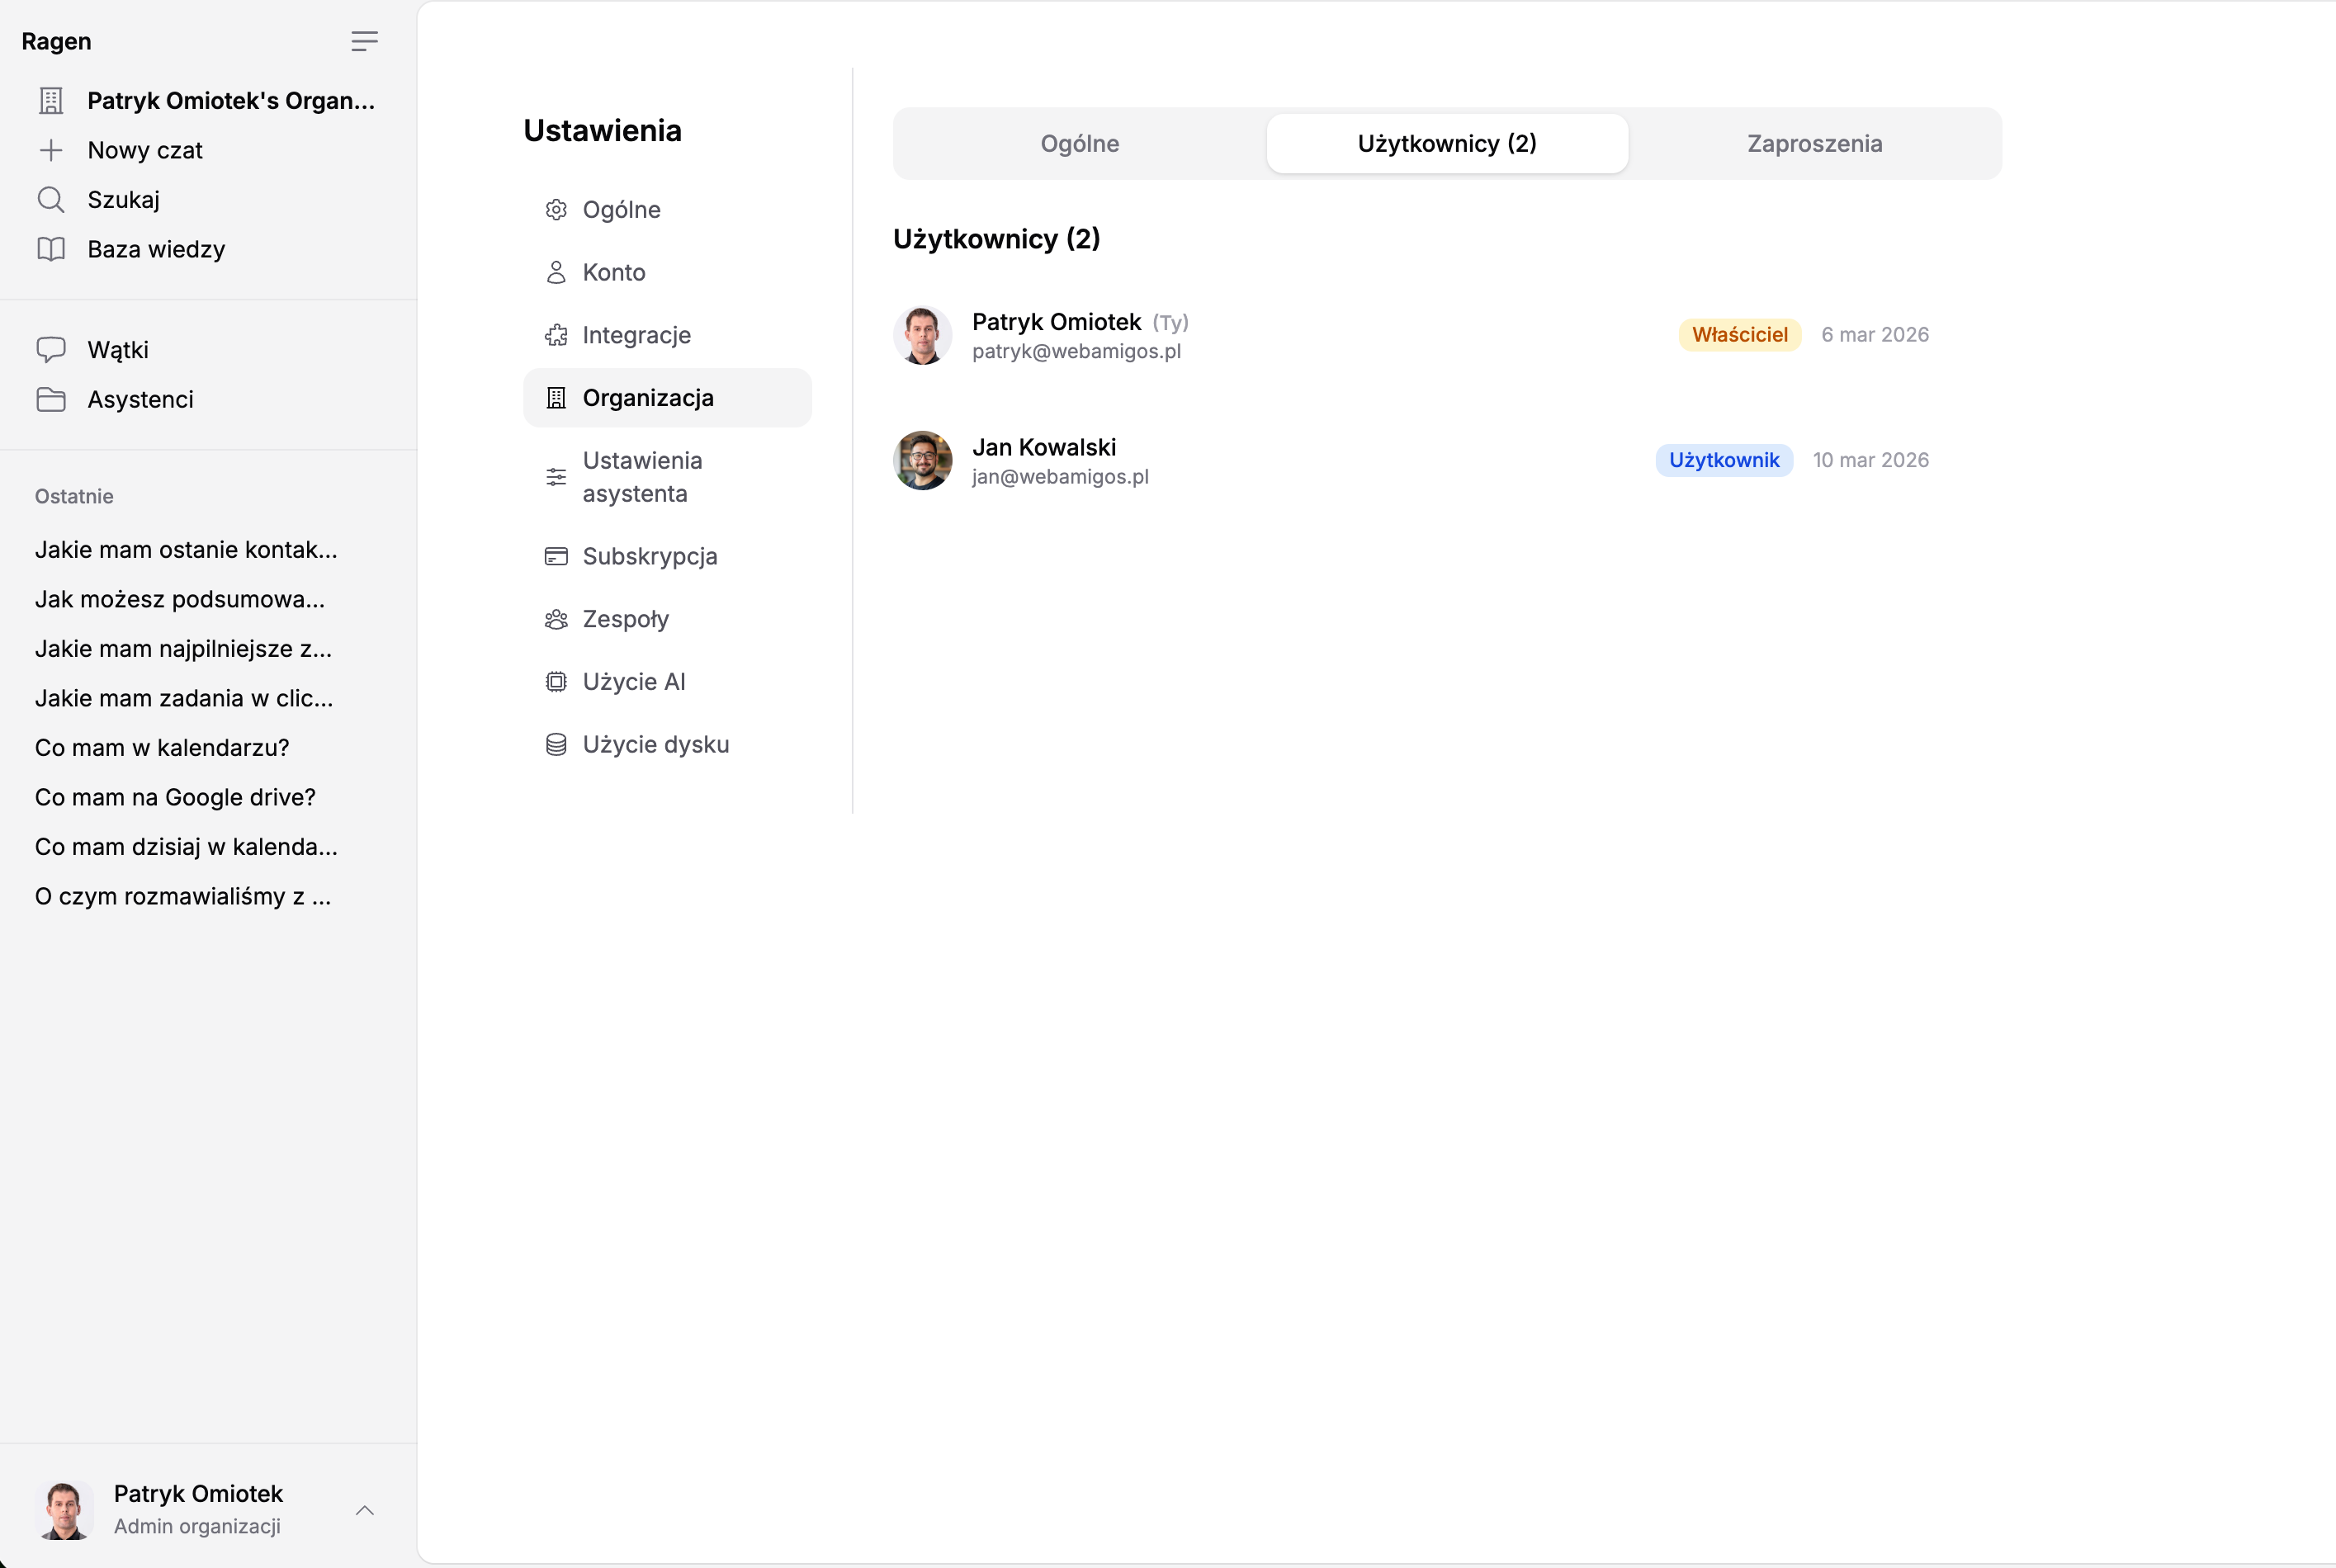Screen dimensions: 2336x1568
Task: Open recent chat 'Co mam na Google drive?'
Action: click(x=175, y=797)
